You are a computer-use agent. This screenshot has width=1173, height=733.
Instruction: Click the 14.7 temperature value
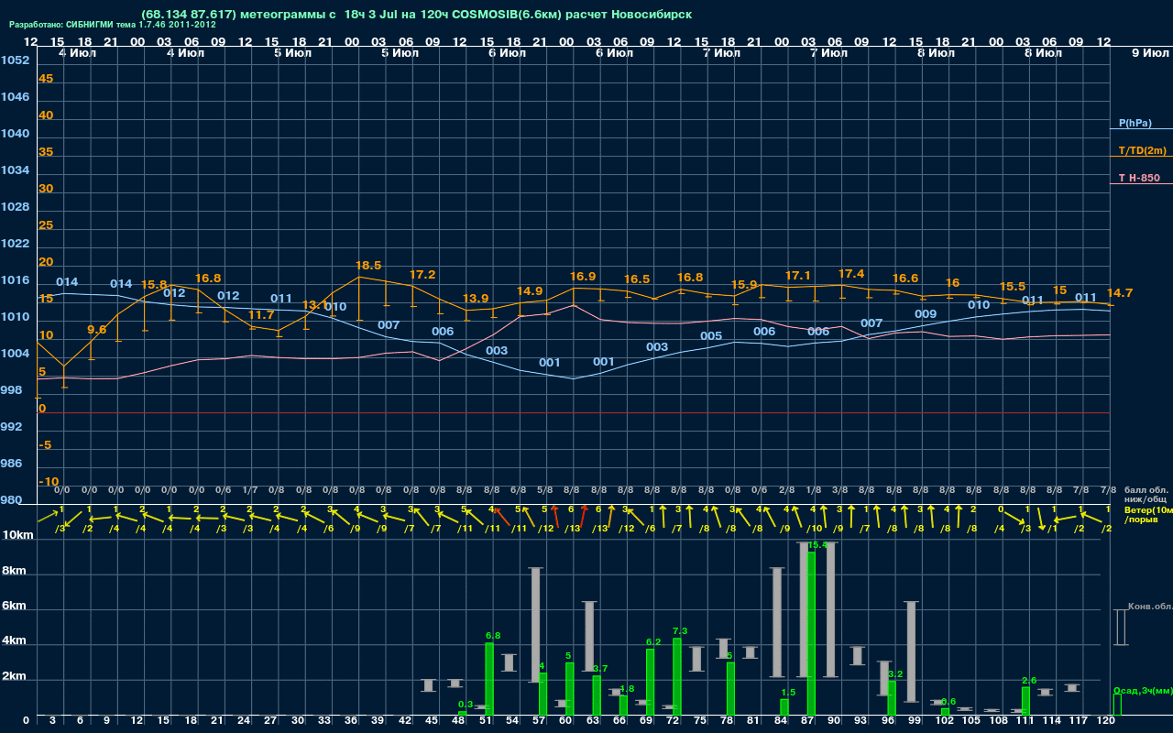coord(1120,292)
